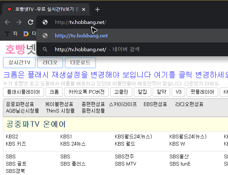Click the 플래시플레이어 download button
This screenshot has height=175, width=228.
pyautogui.click(x=23, y=92)
